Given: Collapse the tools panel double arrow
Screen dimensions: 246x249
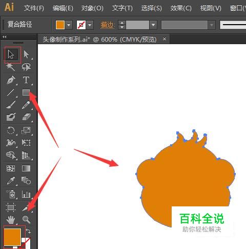Looking at the screenshot, I should [x=5, y=36].
